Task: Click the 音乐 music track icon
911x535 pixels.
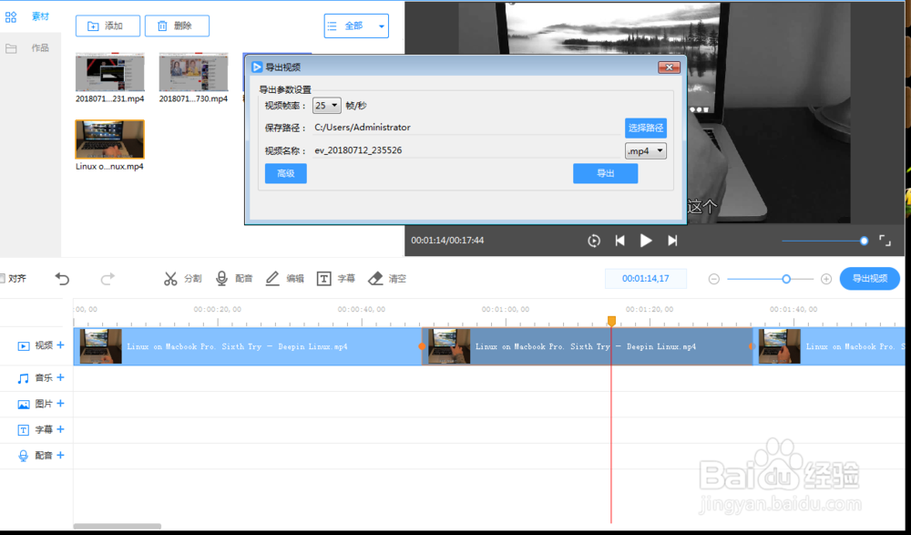Action: point(24,378)
